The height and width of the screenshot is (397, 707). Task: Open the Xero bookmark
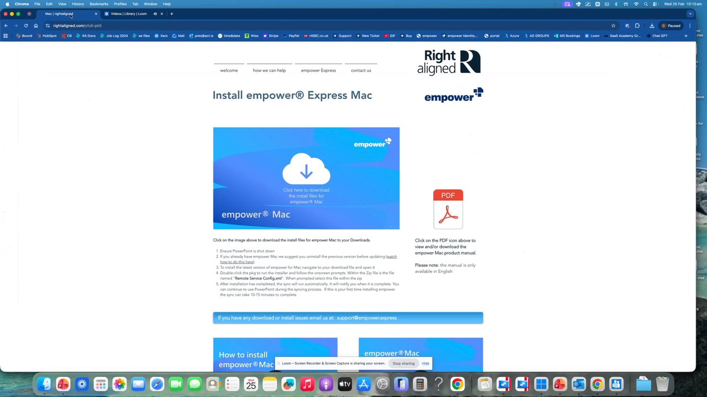(x=161, y=36)
